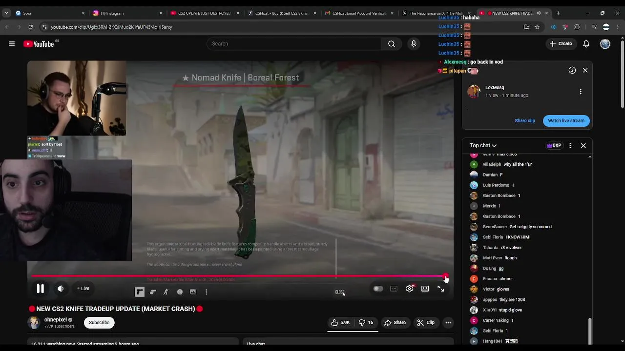The width and height of the screenshot is (625, 351).
Task: Toggle subtitles/closed captions
Action: point(394,289)
